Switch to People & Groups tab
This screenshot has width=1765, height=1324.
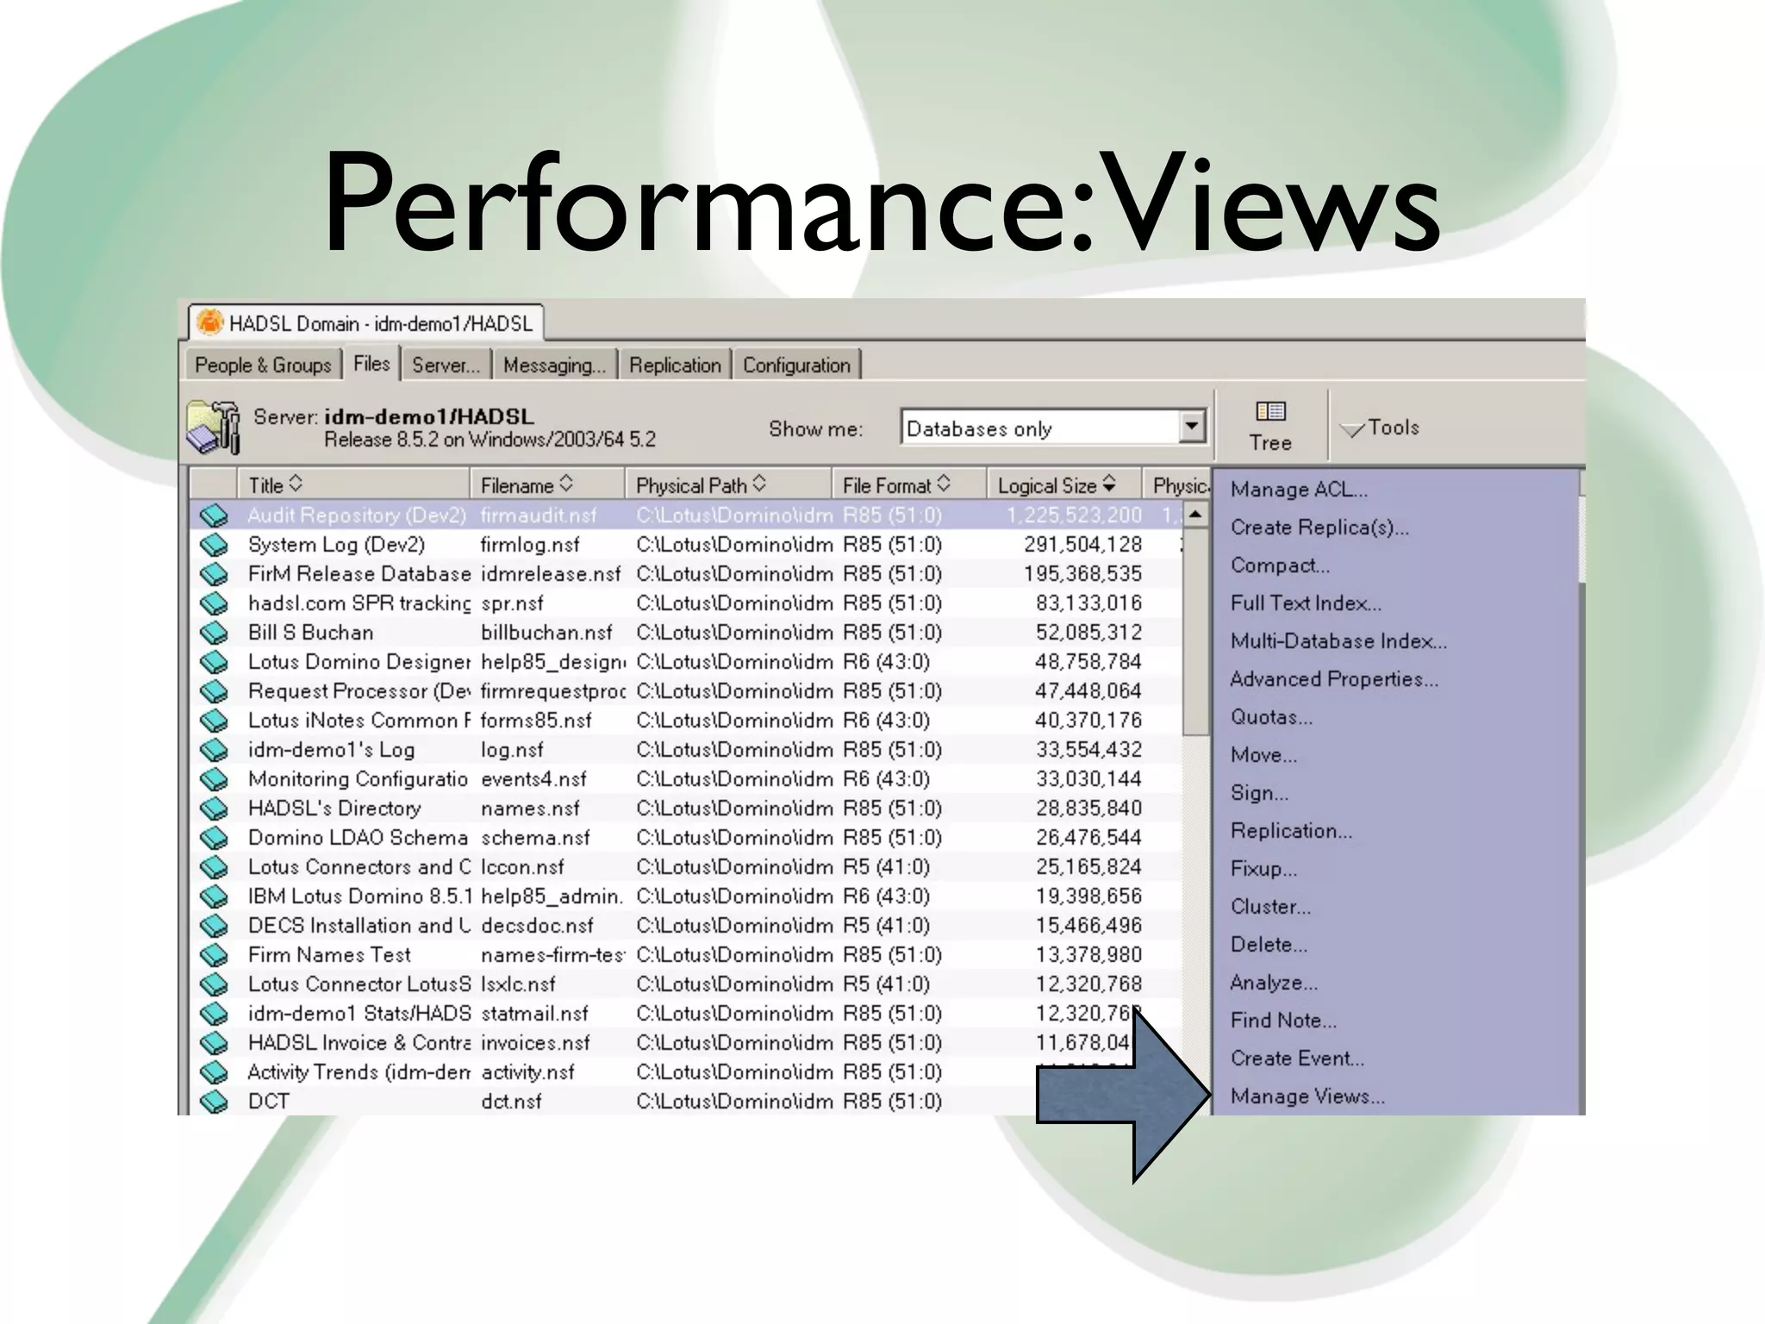[x=263, y=365]
